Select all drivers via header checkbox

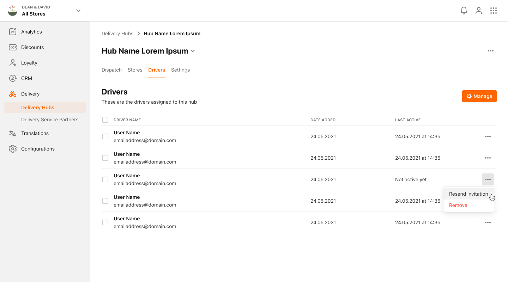coord(105,119)
